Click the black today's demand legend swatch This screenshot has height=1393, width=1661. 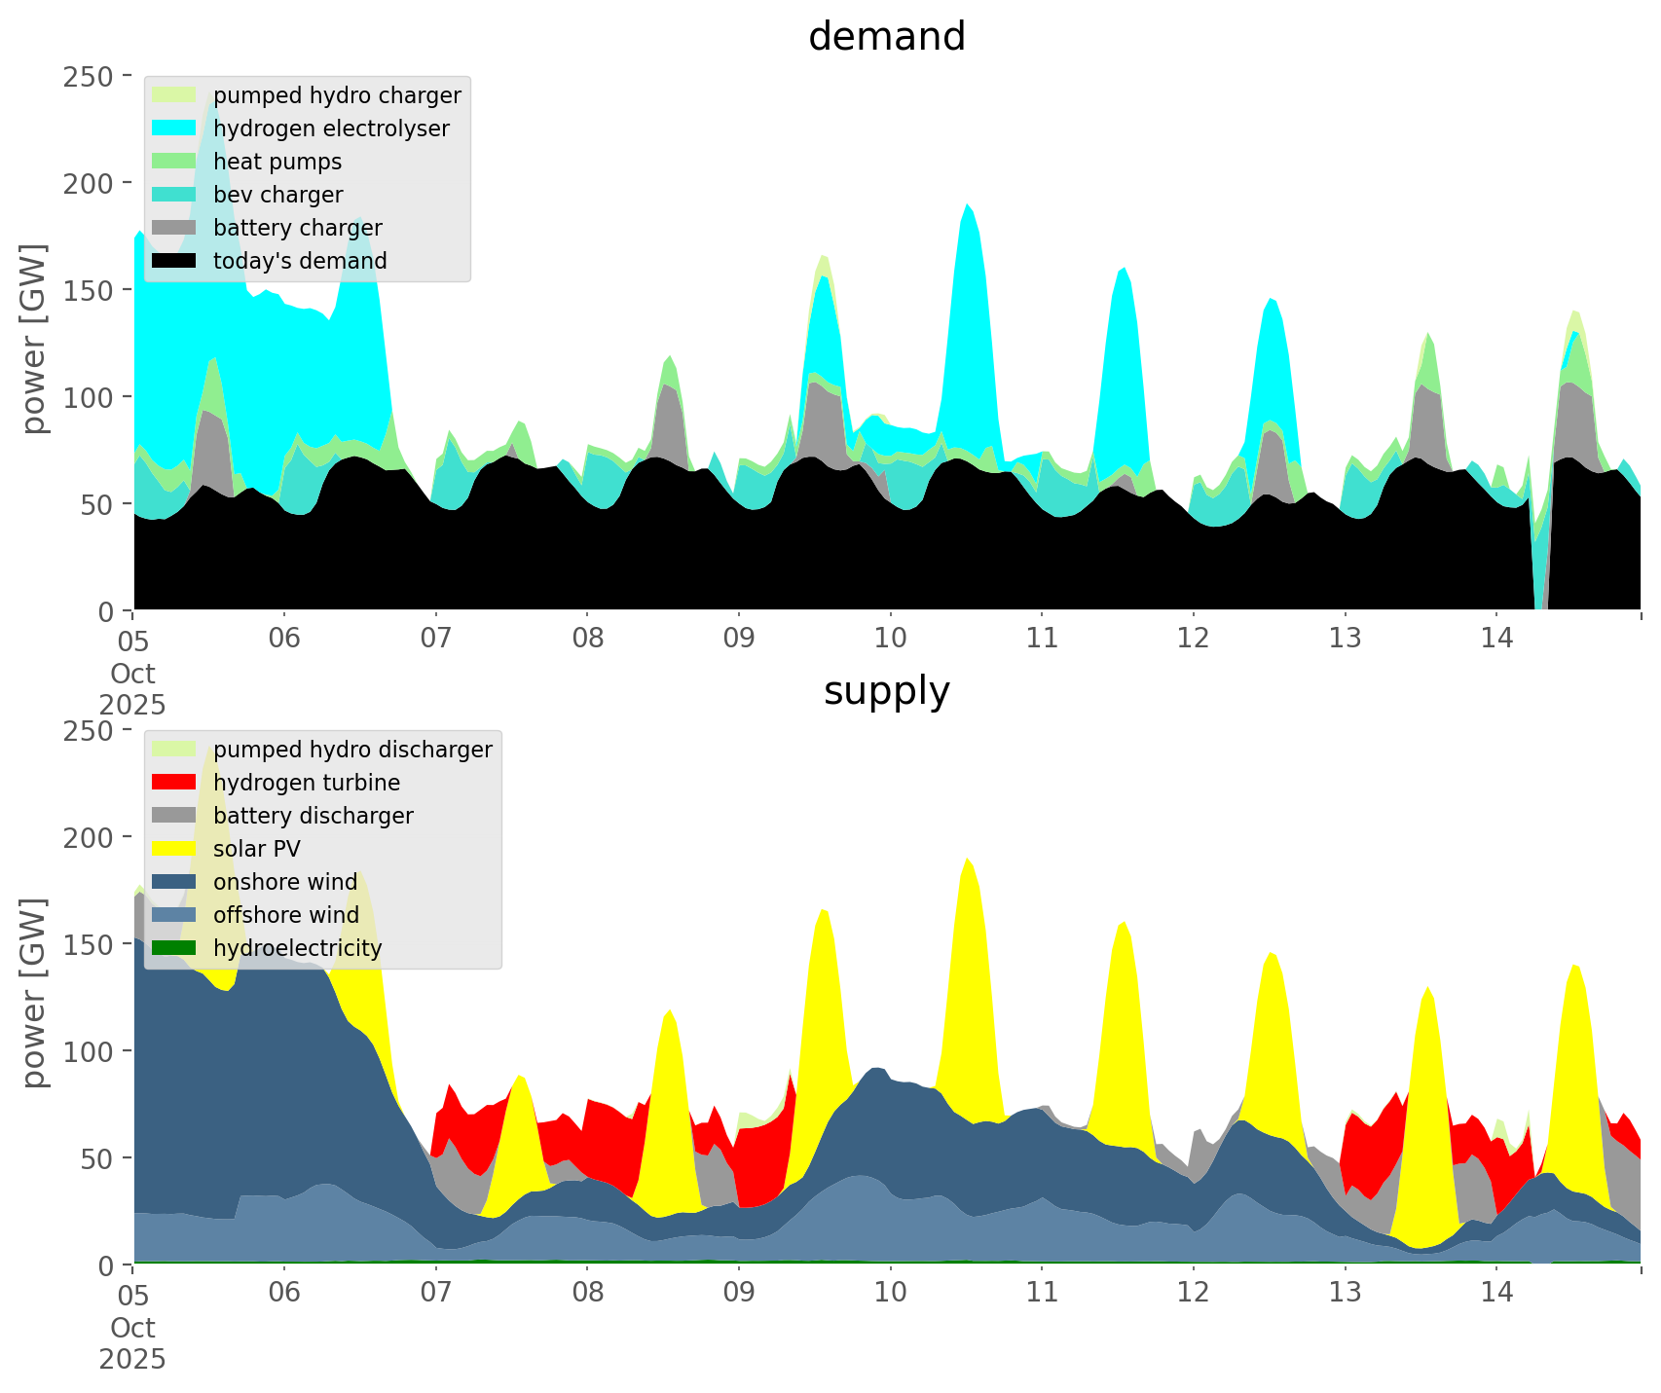click(x=175, y=261)
